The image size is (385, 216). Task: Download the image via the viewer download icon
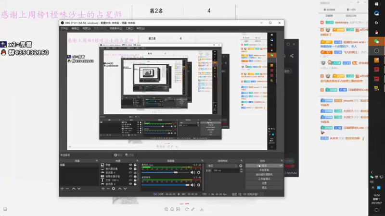[202, 209]
